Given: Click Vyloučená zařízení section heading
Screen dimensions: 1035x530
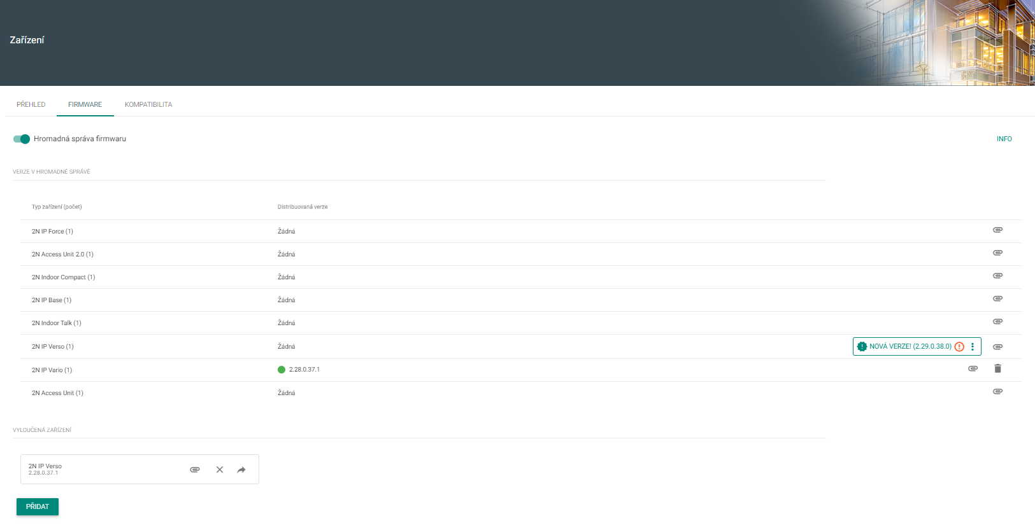Looking at the screenshot, I should coord(42,430).
